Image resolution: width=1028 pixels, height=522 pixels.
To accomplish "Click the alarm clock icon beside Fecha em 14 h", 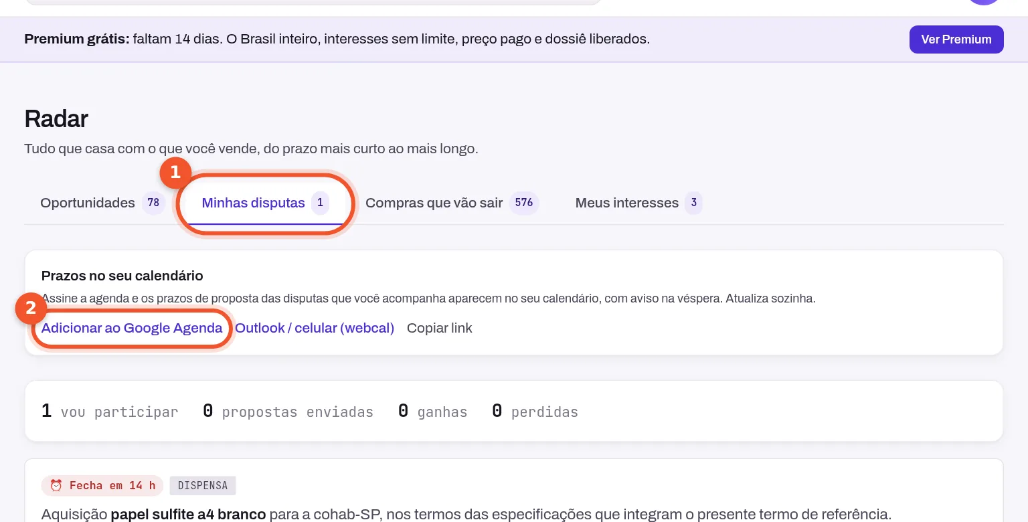I will coord(56,485).
